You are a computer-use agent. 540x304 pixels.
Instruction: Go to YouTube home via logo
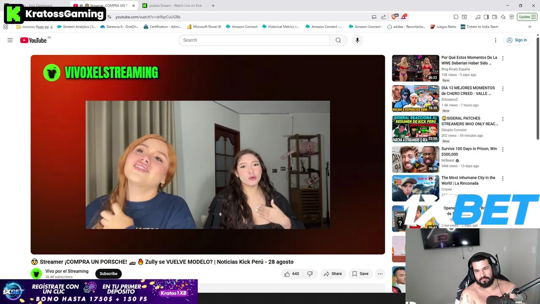[x=33, y=40]
